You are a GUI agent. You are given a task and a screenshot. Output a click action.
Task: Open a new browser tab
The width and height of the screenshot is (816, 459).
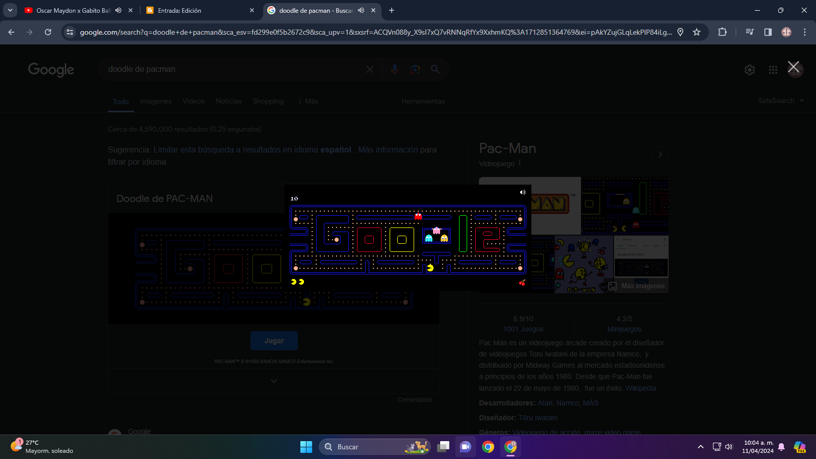coord(391,10)
